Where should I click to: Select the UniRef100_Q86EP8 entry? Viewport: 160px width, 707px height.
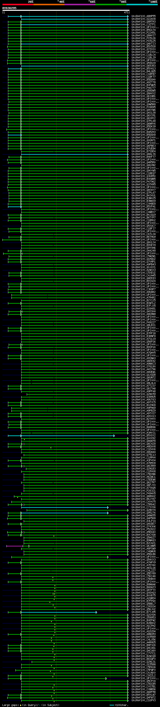click(x=143, y=441)
